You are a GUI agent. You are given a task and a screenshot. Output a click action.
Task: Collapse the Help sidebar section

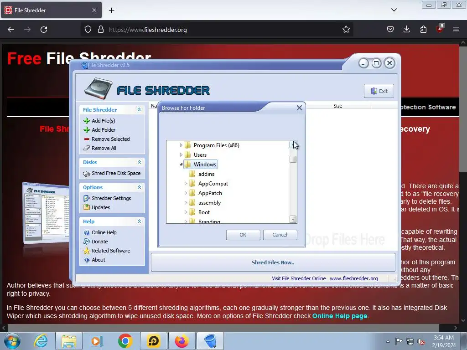tap(139, 221)
